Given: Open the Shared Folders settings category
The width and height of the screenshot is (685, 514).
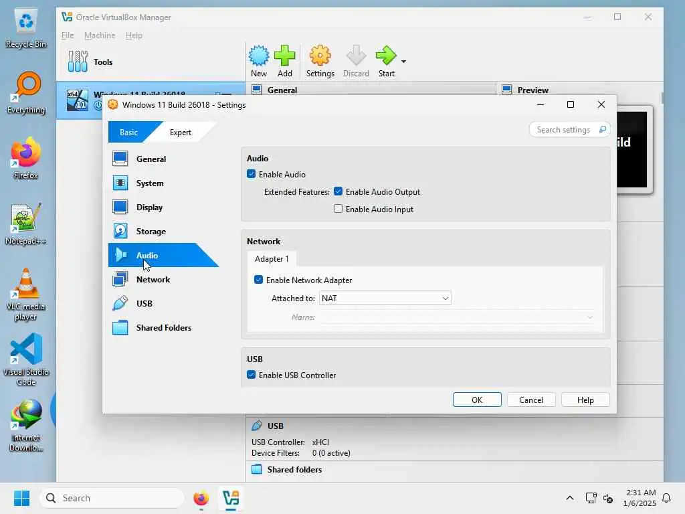Looking at the screenshot, I should pyautogui.click(x=163, y=327).
